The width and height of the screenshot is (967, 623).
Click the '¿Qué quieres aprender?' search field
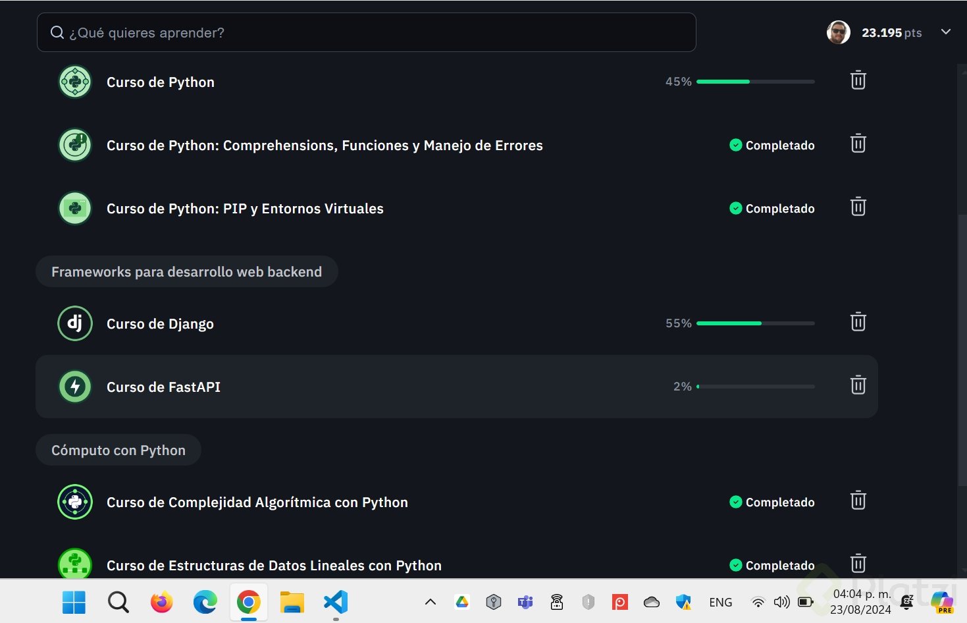(x=367, y=32)
